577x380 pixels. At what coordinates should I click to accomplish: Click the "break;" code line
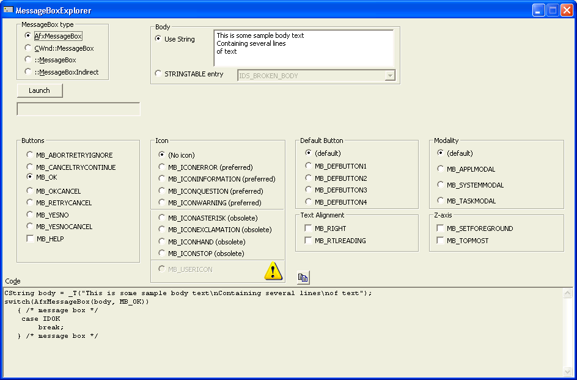point(51,327)
